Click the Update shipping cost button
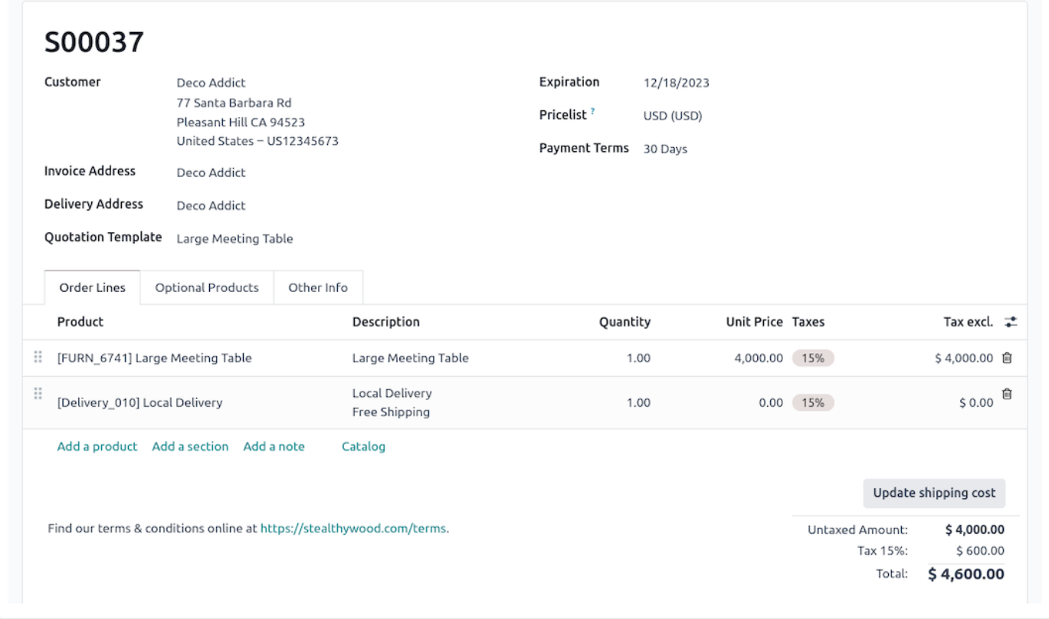1049x619 pixels. coord(934,493)
